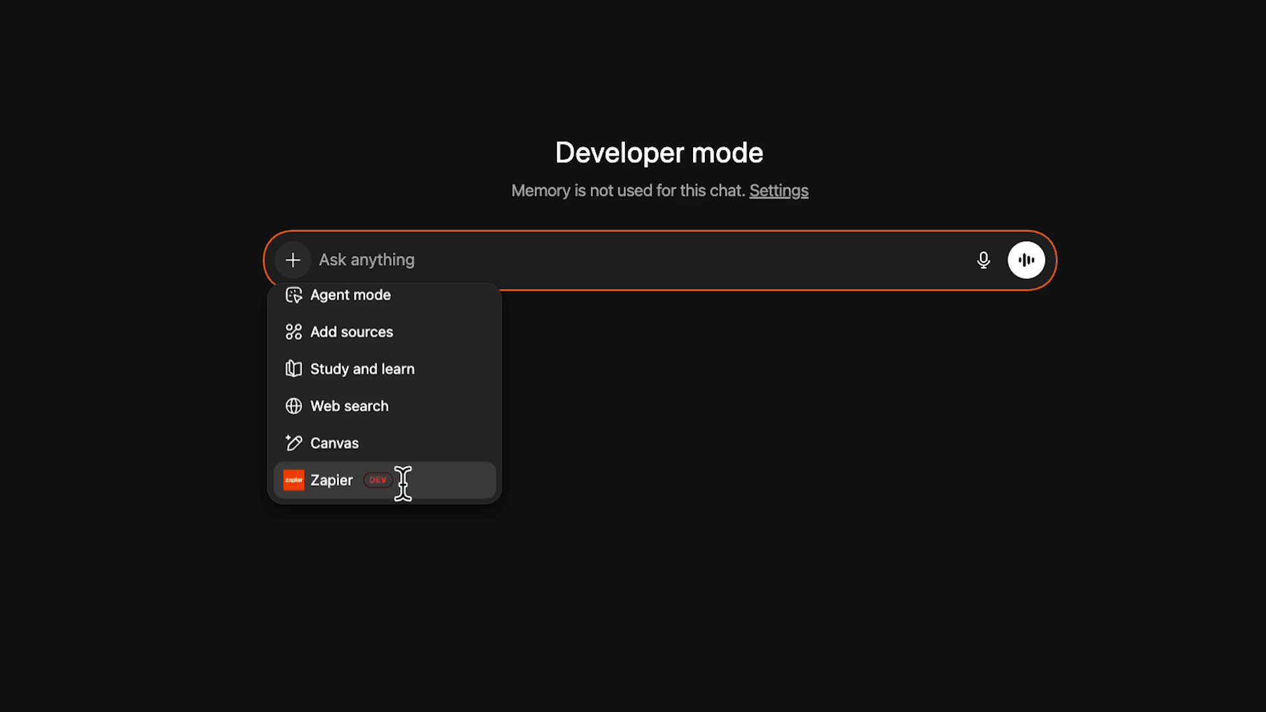Open Canvas from the tools menu

pos(334,443)
